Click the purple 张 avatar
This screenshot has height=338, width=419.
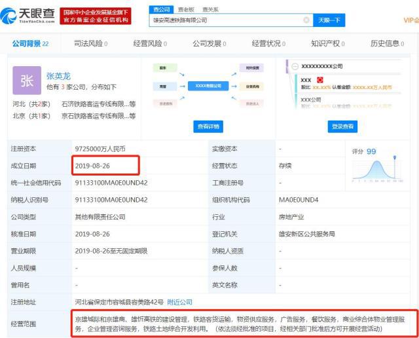pos(27,81)
